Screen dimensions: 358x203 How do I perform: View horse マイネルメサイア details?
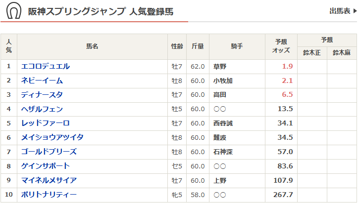click(x=49, y=181)
